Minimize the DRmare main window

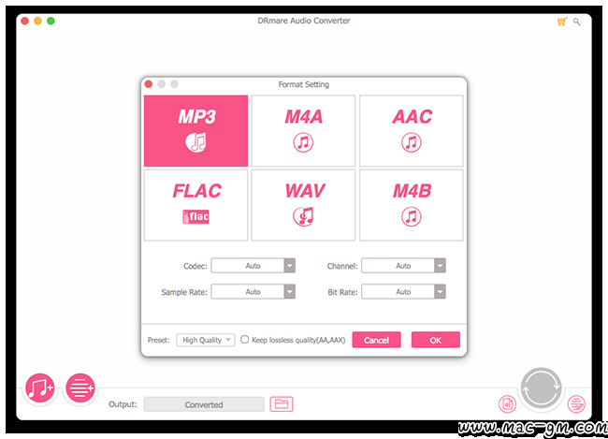37,21
